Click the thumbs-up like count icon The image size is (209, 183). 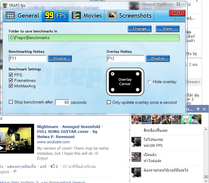[53, 166]
